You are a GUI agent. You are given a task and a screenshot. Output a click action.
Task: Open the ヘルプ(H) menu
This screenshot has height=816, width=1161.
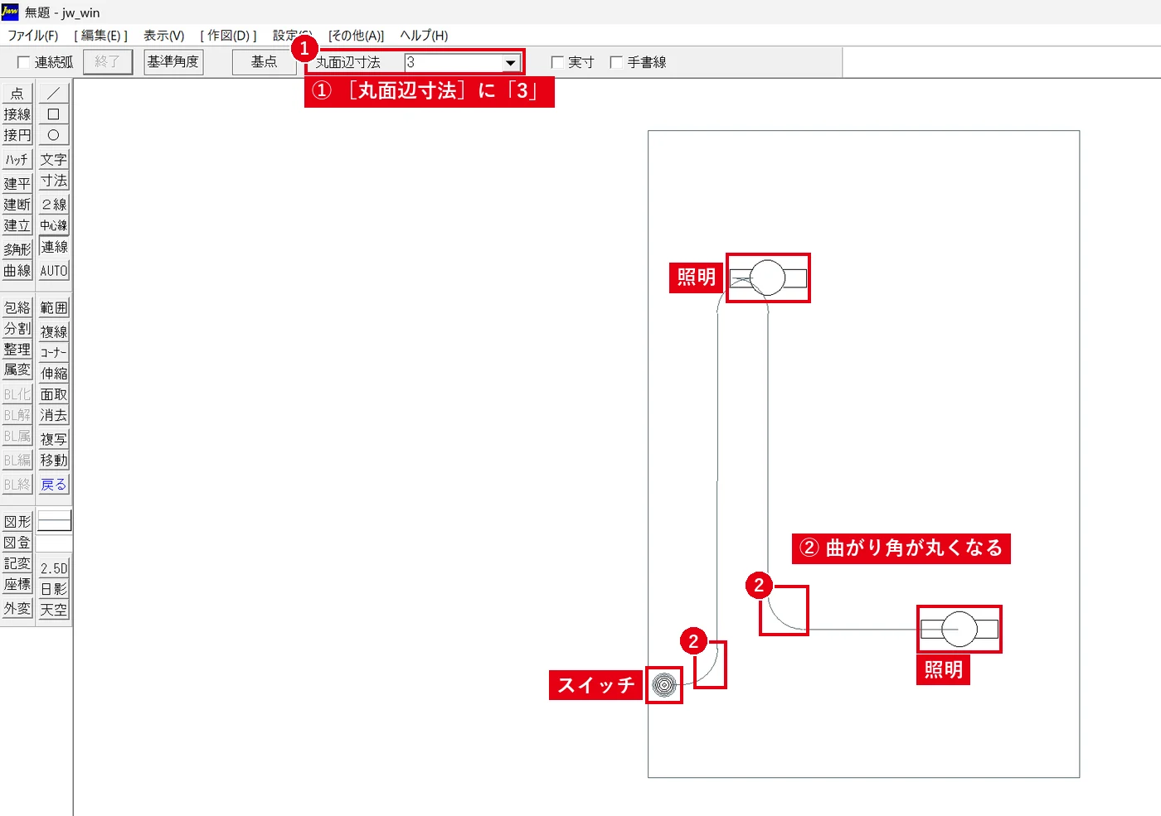tap(424, 36)
